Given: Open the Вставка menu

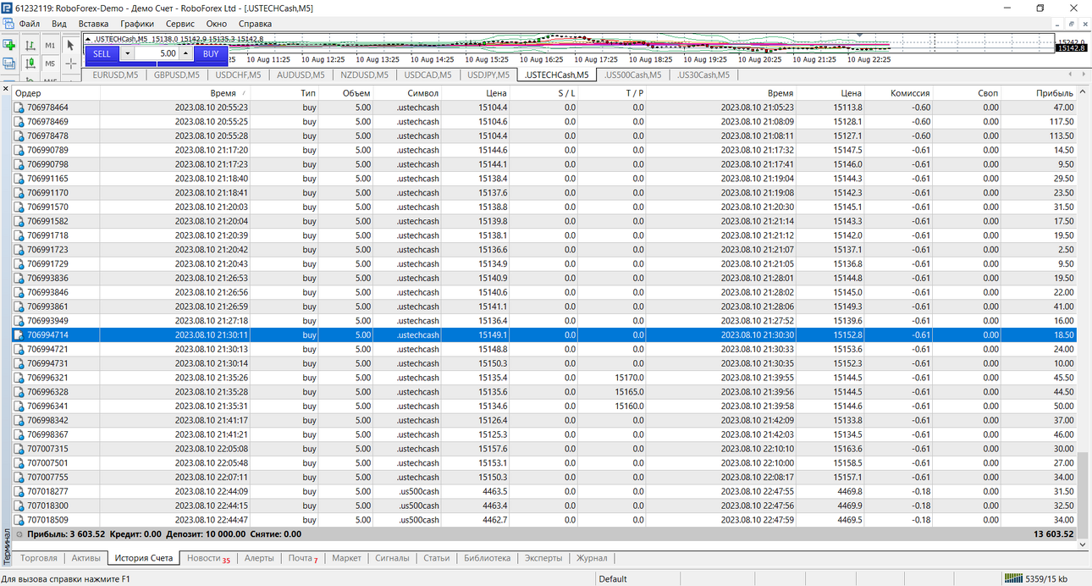Looking at the screenshot, I should pyautogui.click(x=93, y=24).
